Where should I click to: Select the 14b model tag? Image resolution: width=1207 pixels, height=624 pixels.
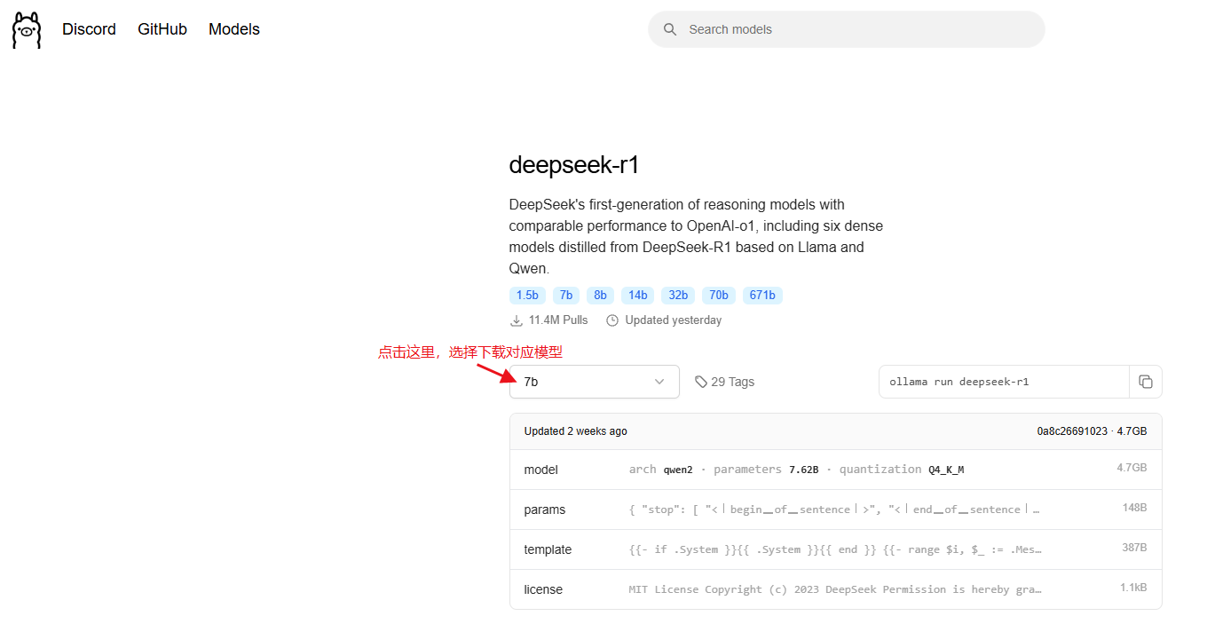[x=637, y=295]
